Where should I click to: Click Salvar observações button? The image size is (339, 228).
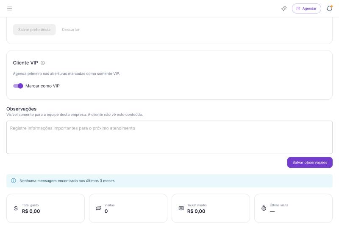pos(310,162)
